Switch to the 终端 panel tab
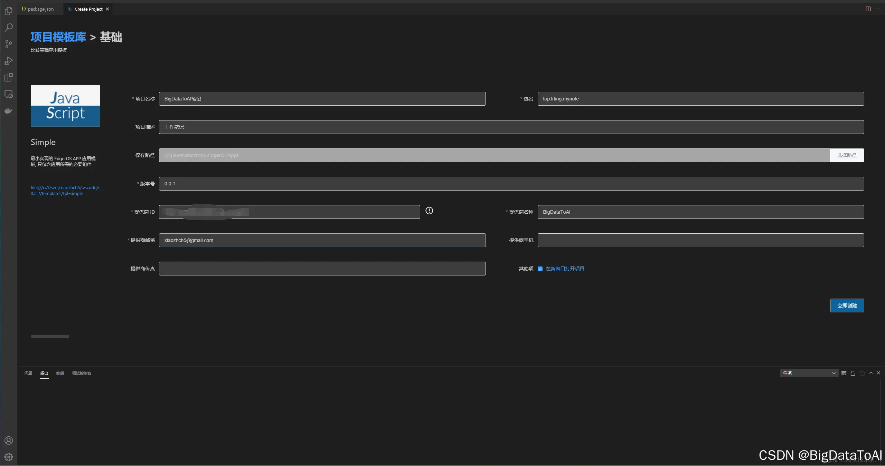This screenshot has height=466, width=885. [x=60, y=373]
